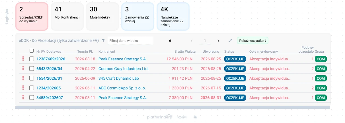Viewport: 345px width, 123px height.
Task: Open the Moi Kontrahenci tile
Action: [67, 17]
